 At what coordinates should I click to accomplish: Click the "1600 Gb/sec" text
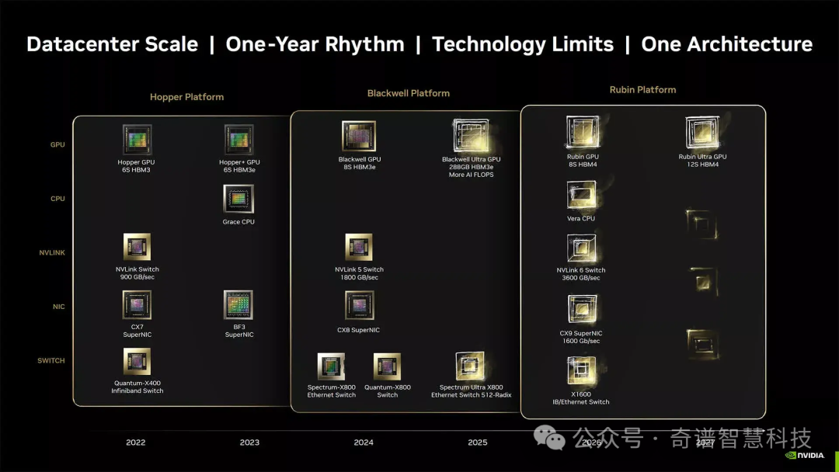pyautogui.click(x=580, y=341)
